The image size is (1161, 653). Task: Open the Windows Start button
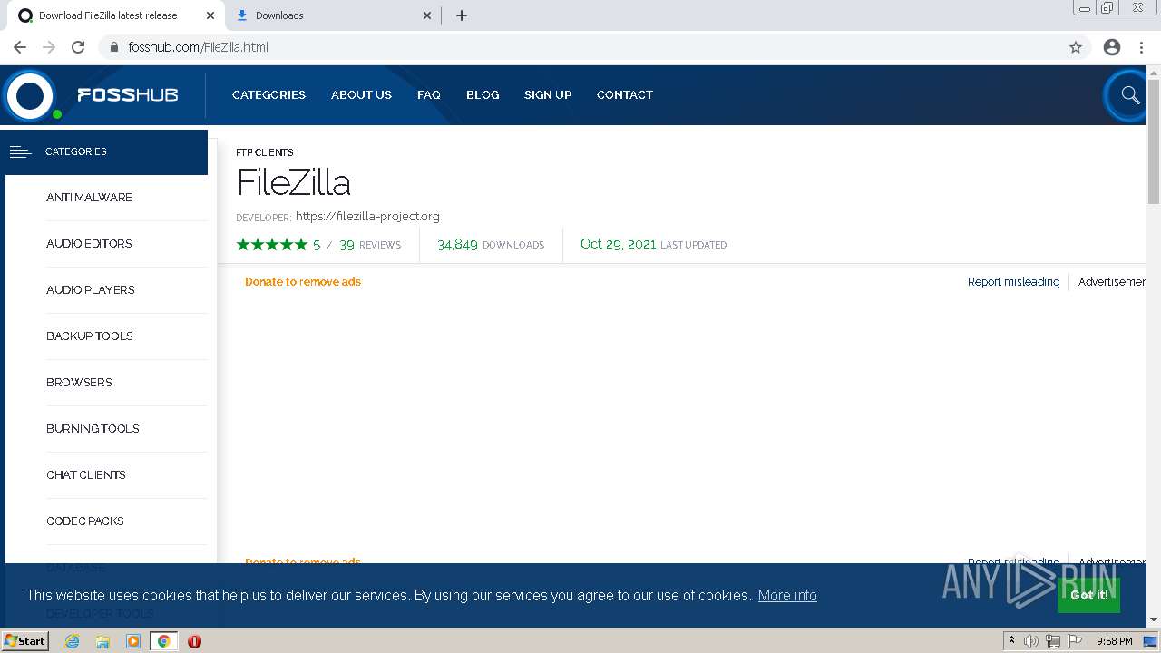click(24, 641)
